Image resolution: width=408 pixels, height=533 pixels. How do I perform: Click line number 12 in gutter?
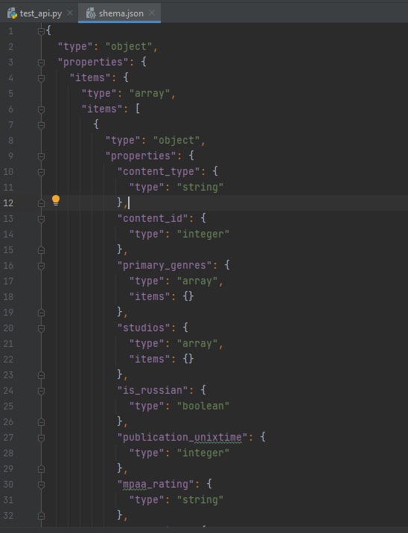[8, 203]
